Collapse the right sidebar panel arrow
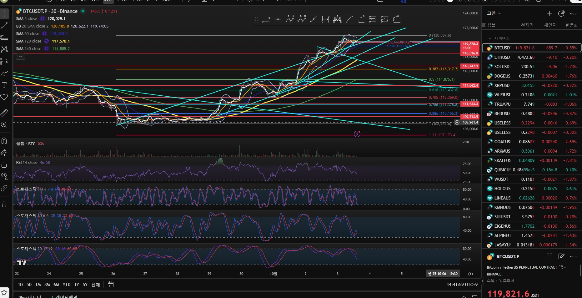 (482, 281)
